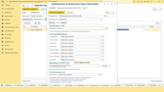Copy link to the Премиальные dialog
Viewport: 164px width, 92px height.
[105, 4]
